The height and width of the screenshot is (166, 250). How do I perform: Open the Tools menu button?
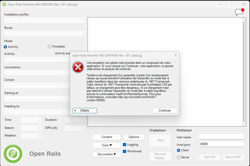point(107,145)
